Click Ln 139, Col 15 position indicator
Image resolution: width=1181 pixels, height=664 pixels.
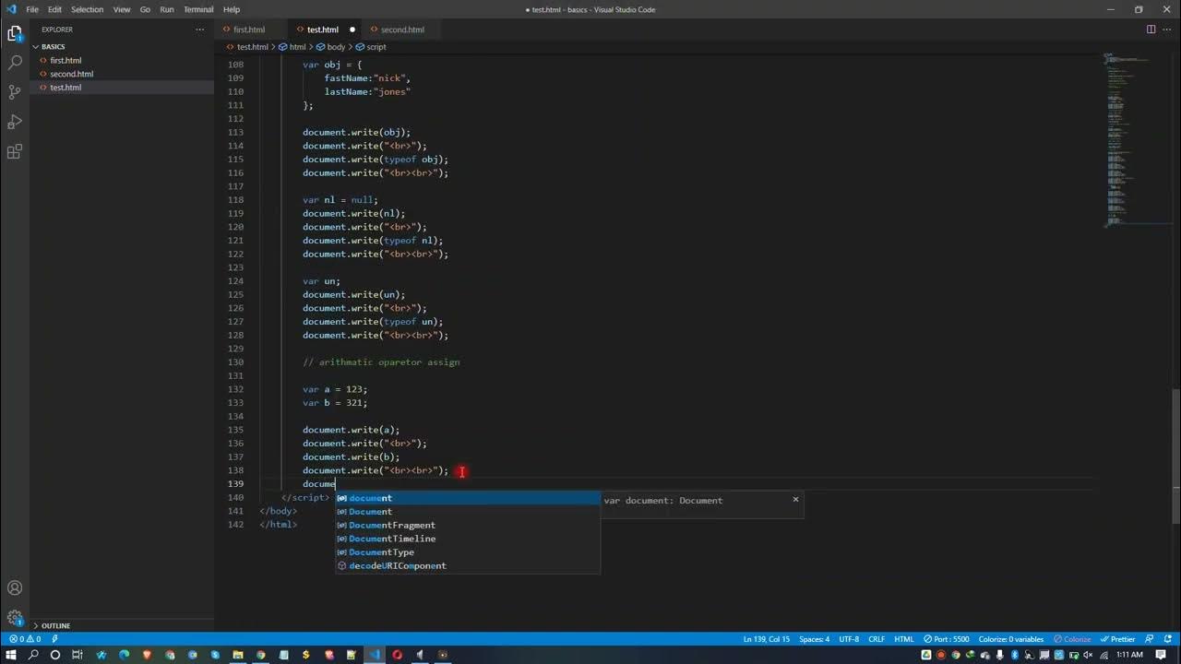[766, 639]
